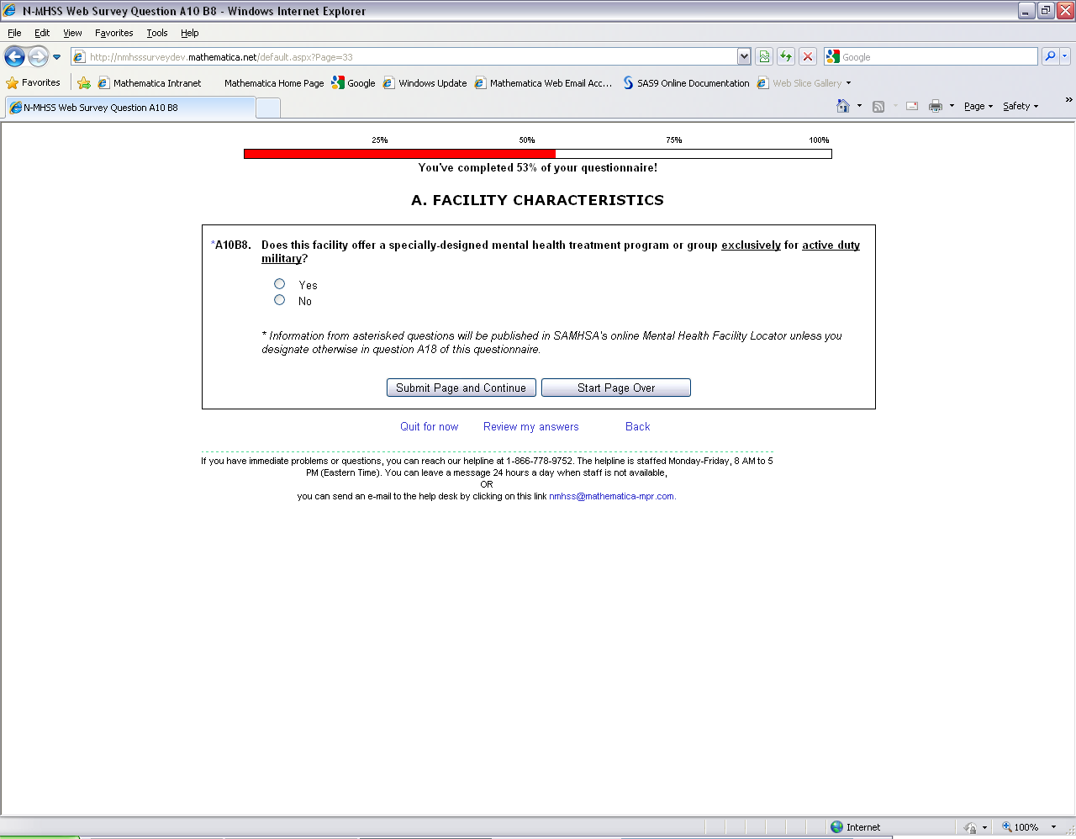This screenshot has height=839, width=1076.
Task: Click into the Google search box
Action: tap(938, 56)
